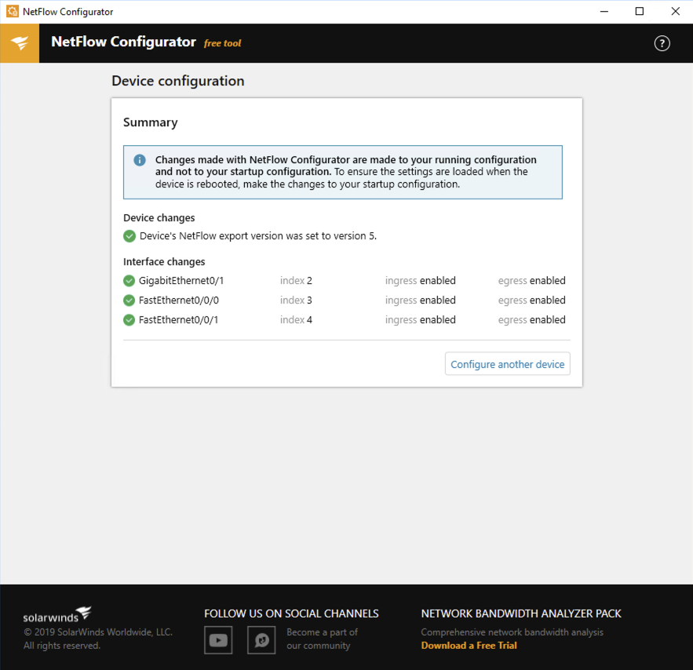Click FOLLOW US ON SOCIAL CHANNELS heading

(291, 614)
